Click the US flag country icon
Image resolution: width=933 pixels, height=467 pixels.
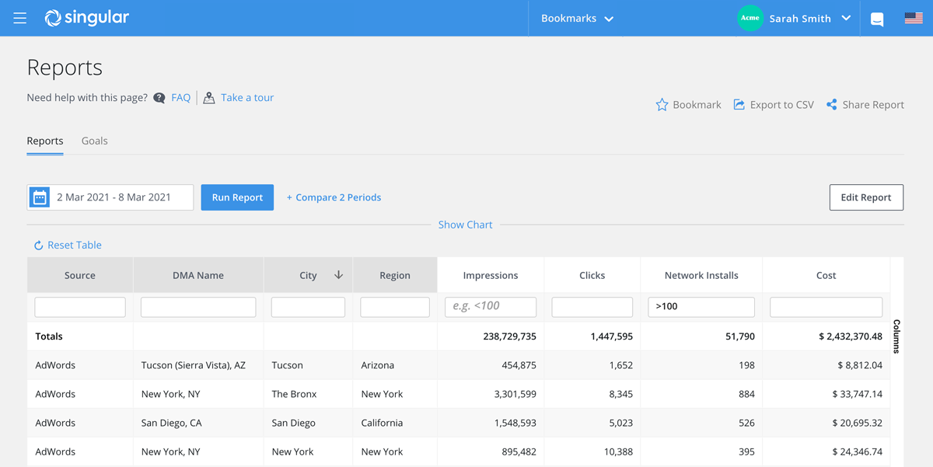(913, 18)
